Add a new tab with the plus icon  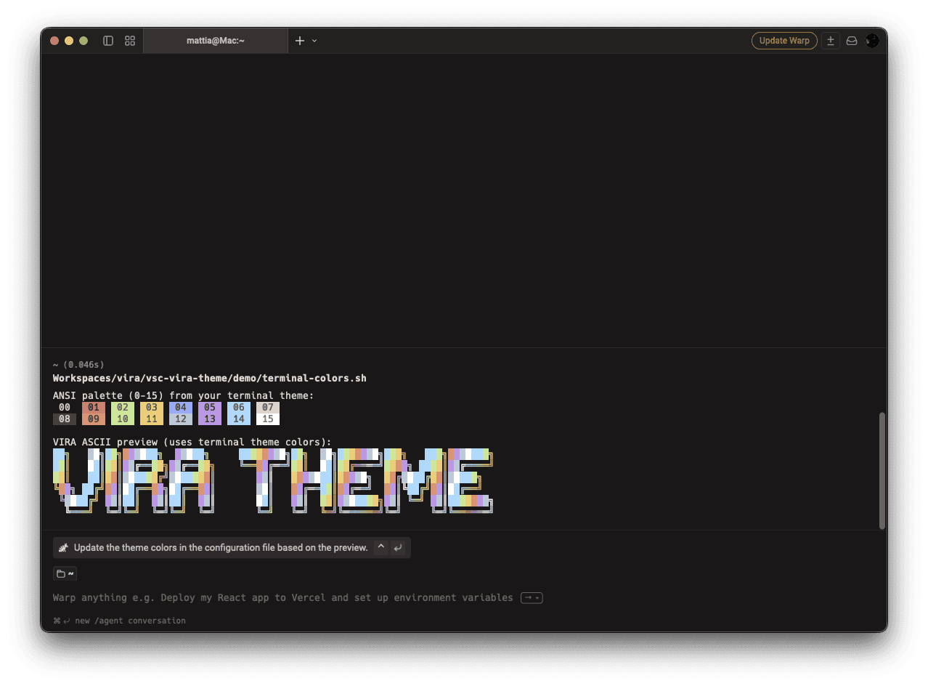click(300, 41)
